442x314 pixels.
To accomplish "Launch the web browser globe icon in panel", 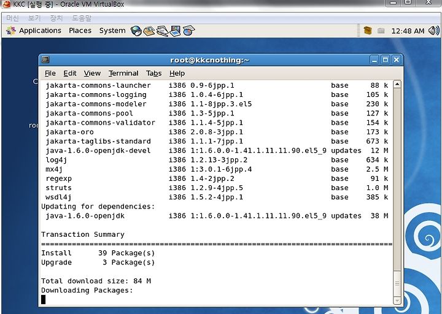I will click(x=136, y=31).
